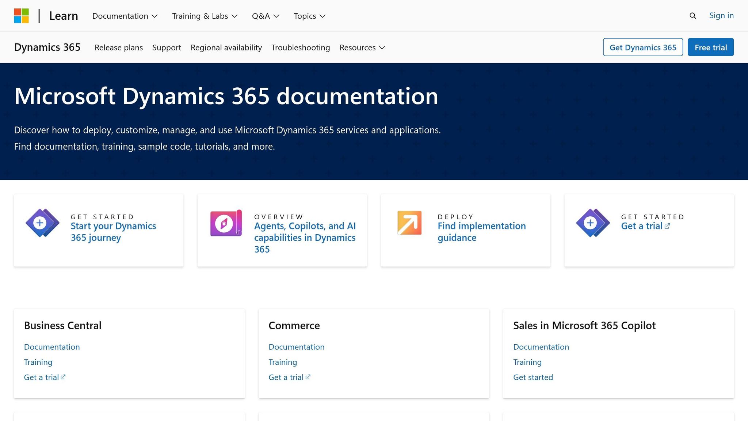Open the Q&A dropdown menu
The height and width of the screenshot is (421, 748).
pos(266,16)
